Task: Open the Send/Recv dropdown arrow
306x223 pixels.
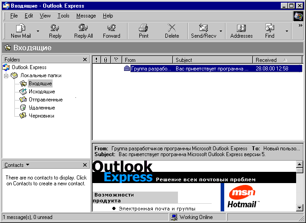Action: pos(221,31)
